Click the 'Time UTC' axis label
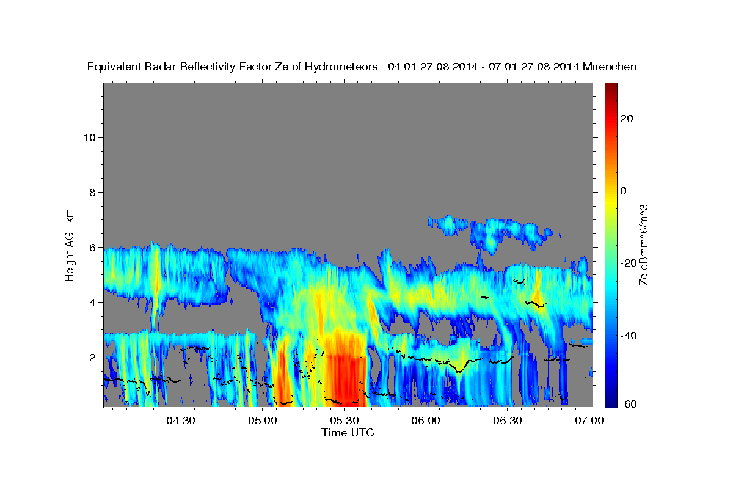Viewport: 733px width, 489px height. click(348, 433)
